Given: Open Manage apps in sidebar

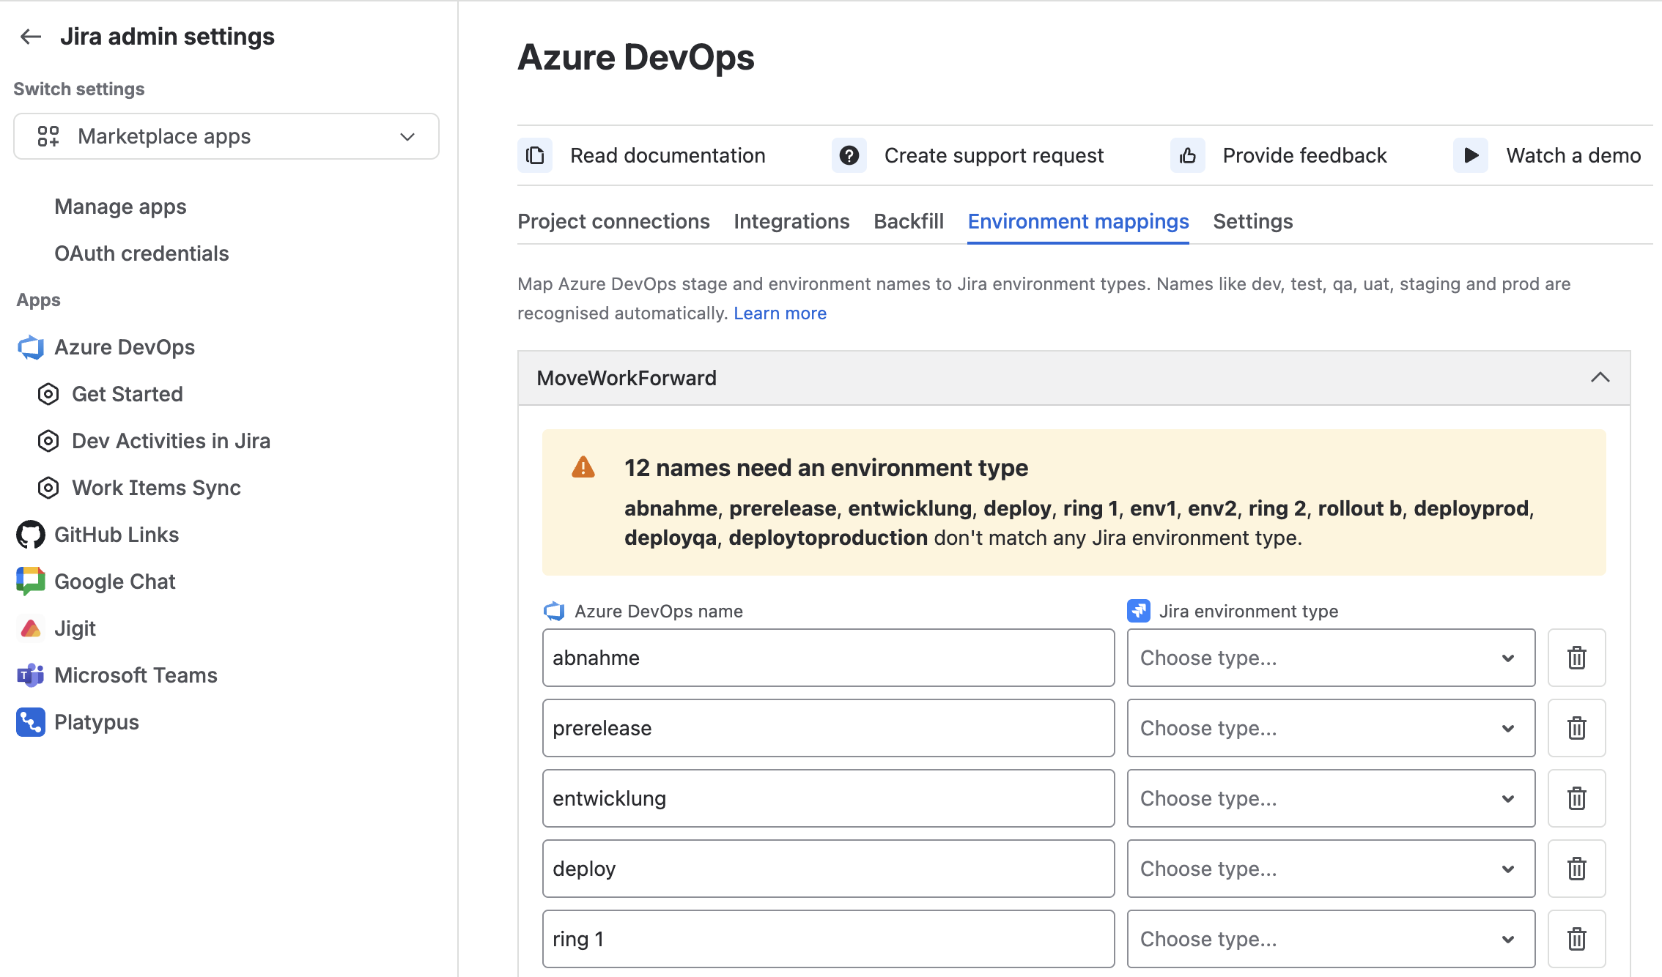Looking at the screenshot, I should 120,207.
